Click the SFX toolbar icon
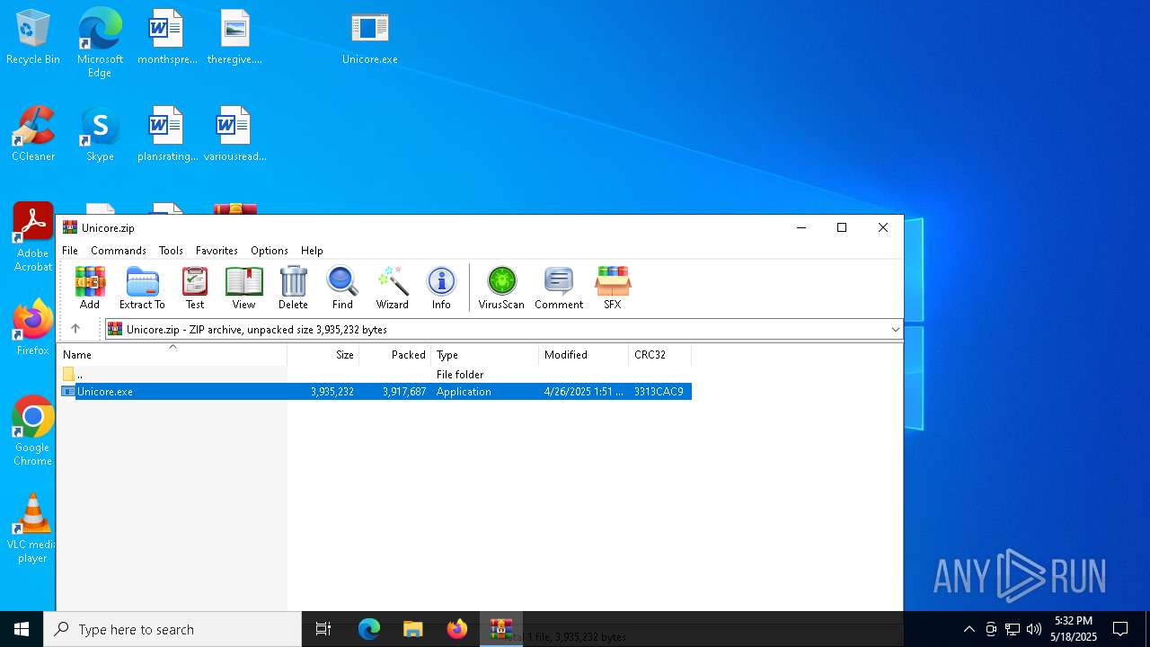 pyautogui.click(x=613, y=288)
